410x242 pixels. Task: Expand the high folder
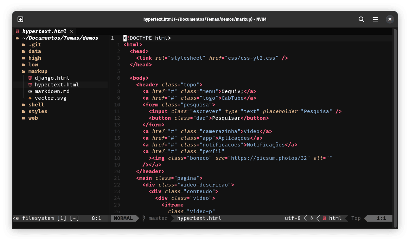click(x=35, y=58)
